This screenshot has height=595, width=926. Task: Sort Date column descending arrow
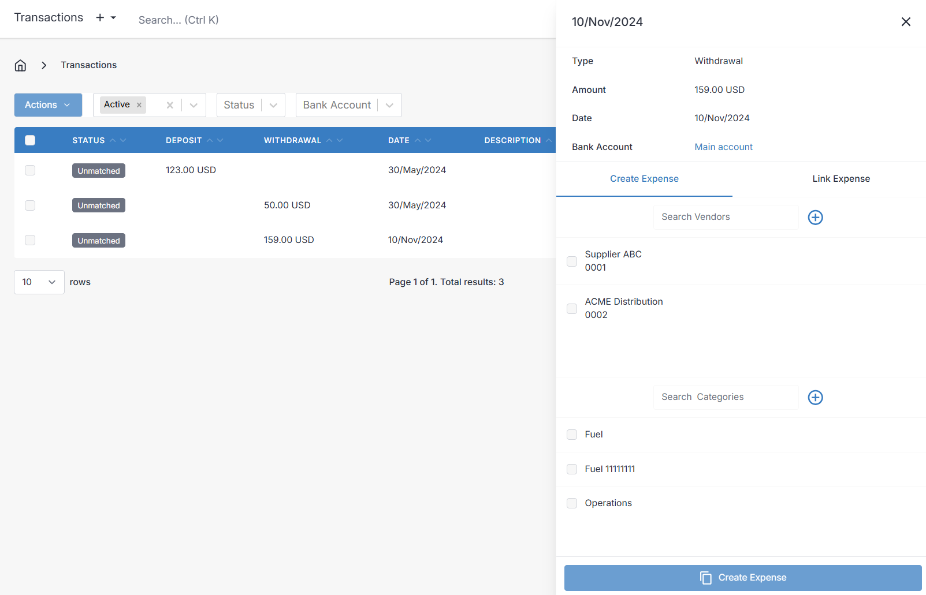[x=428, y=140]
